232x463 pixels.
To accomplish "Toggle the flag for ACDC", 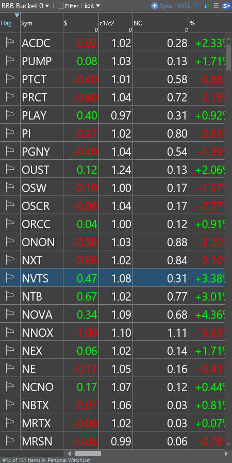I will [10, 43].
